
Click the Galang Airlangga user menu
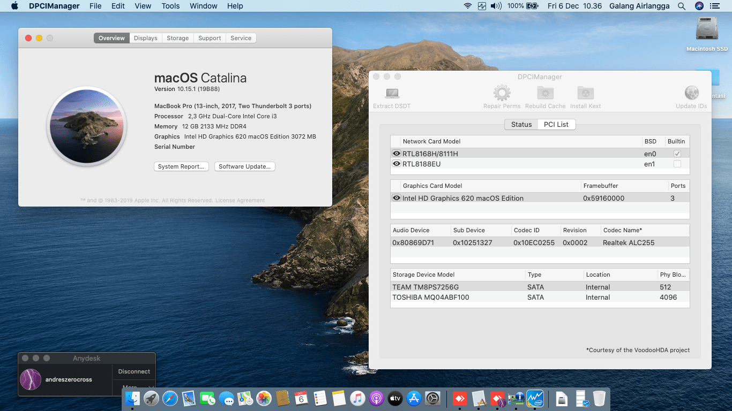click(x=639, y=6)
